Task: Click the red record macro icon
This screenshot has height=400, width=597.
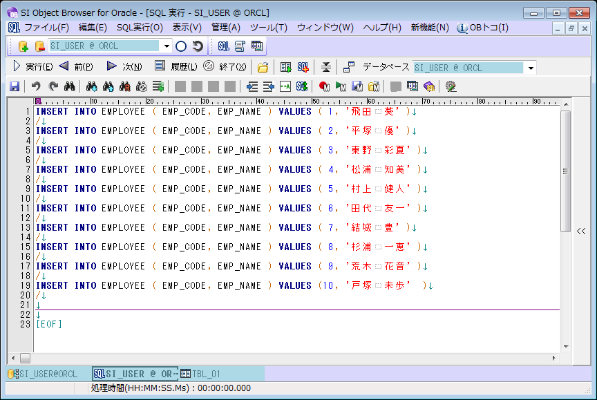Action: click(x=324, y=86)
